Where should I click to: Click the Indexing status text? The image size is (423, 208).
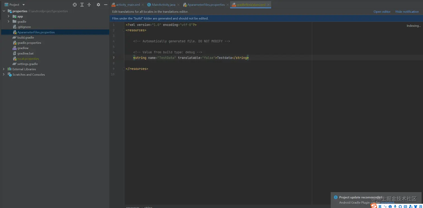414,26
